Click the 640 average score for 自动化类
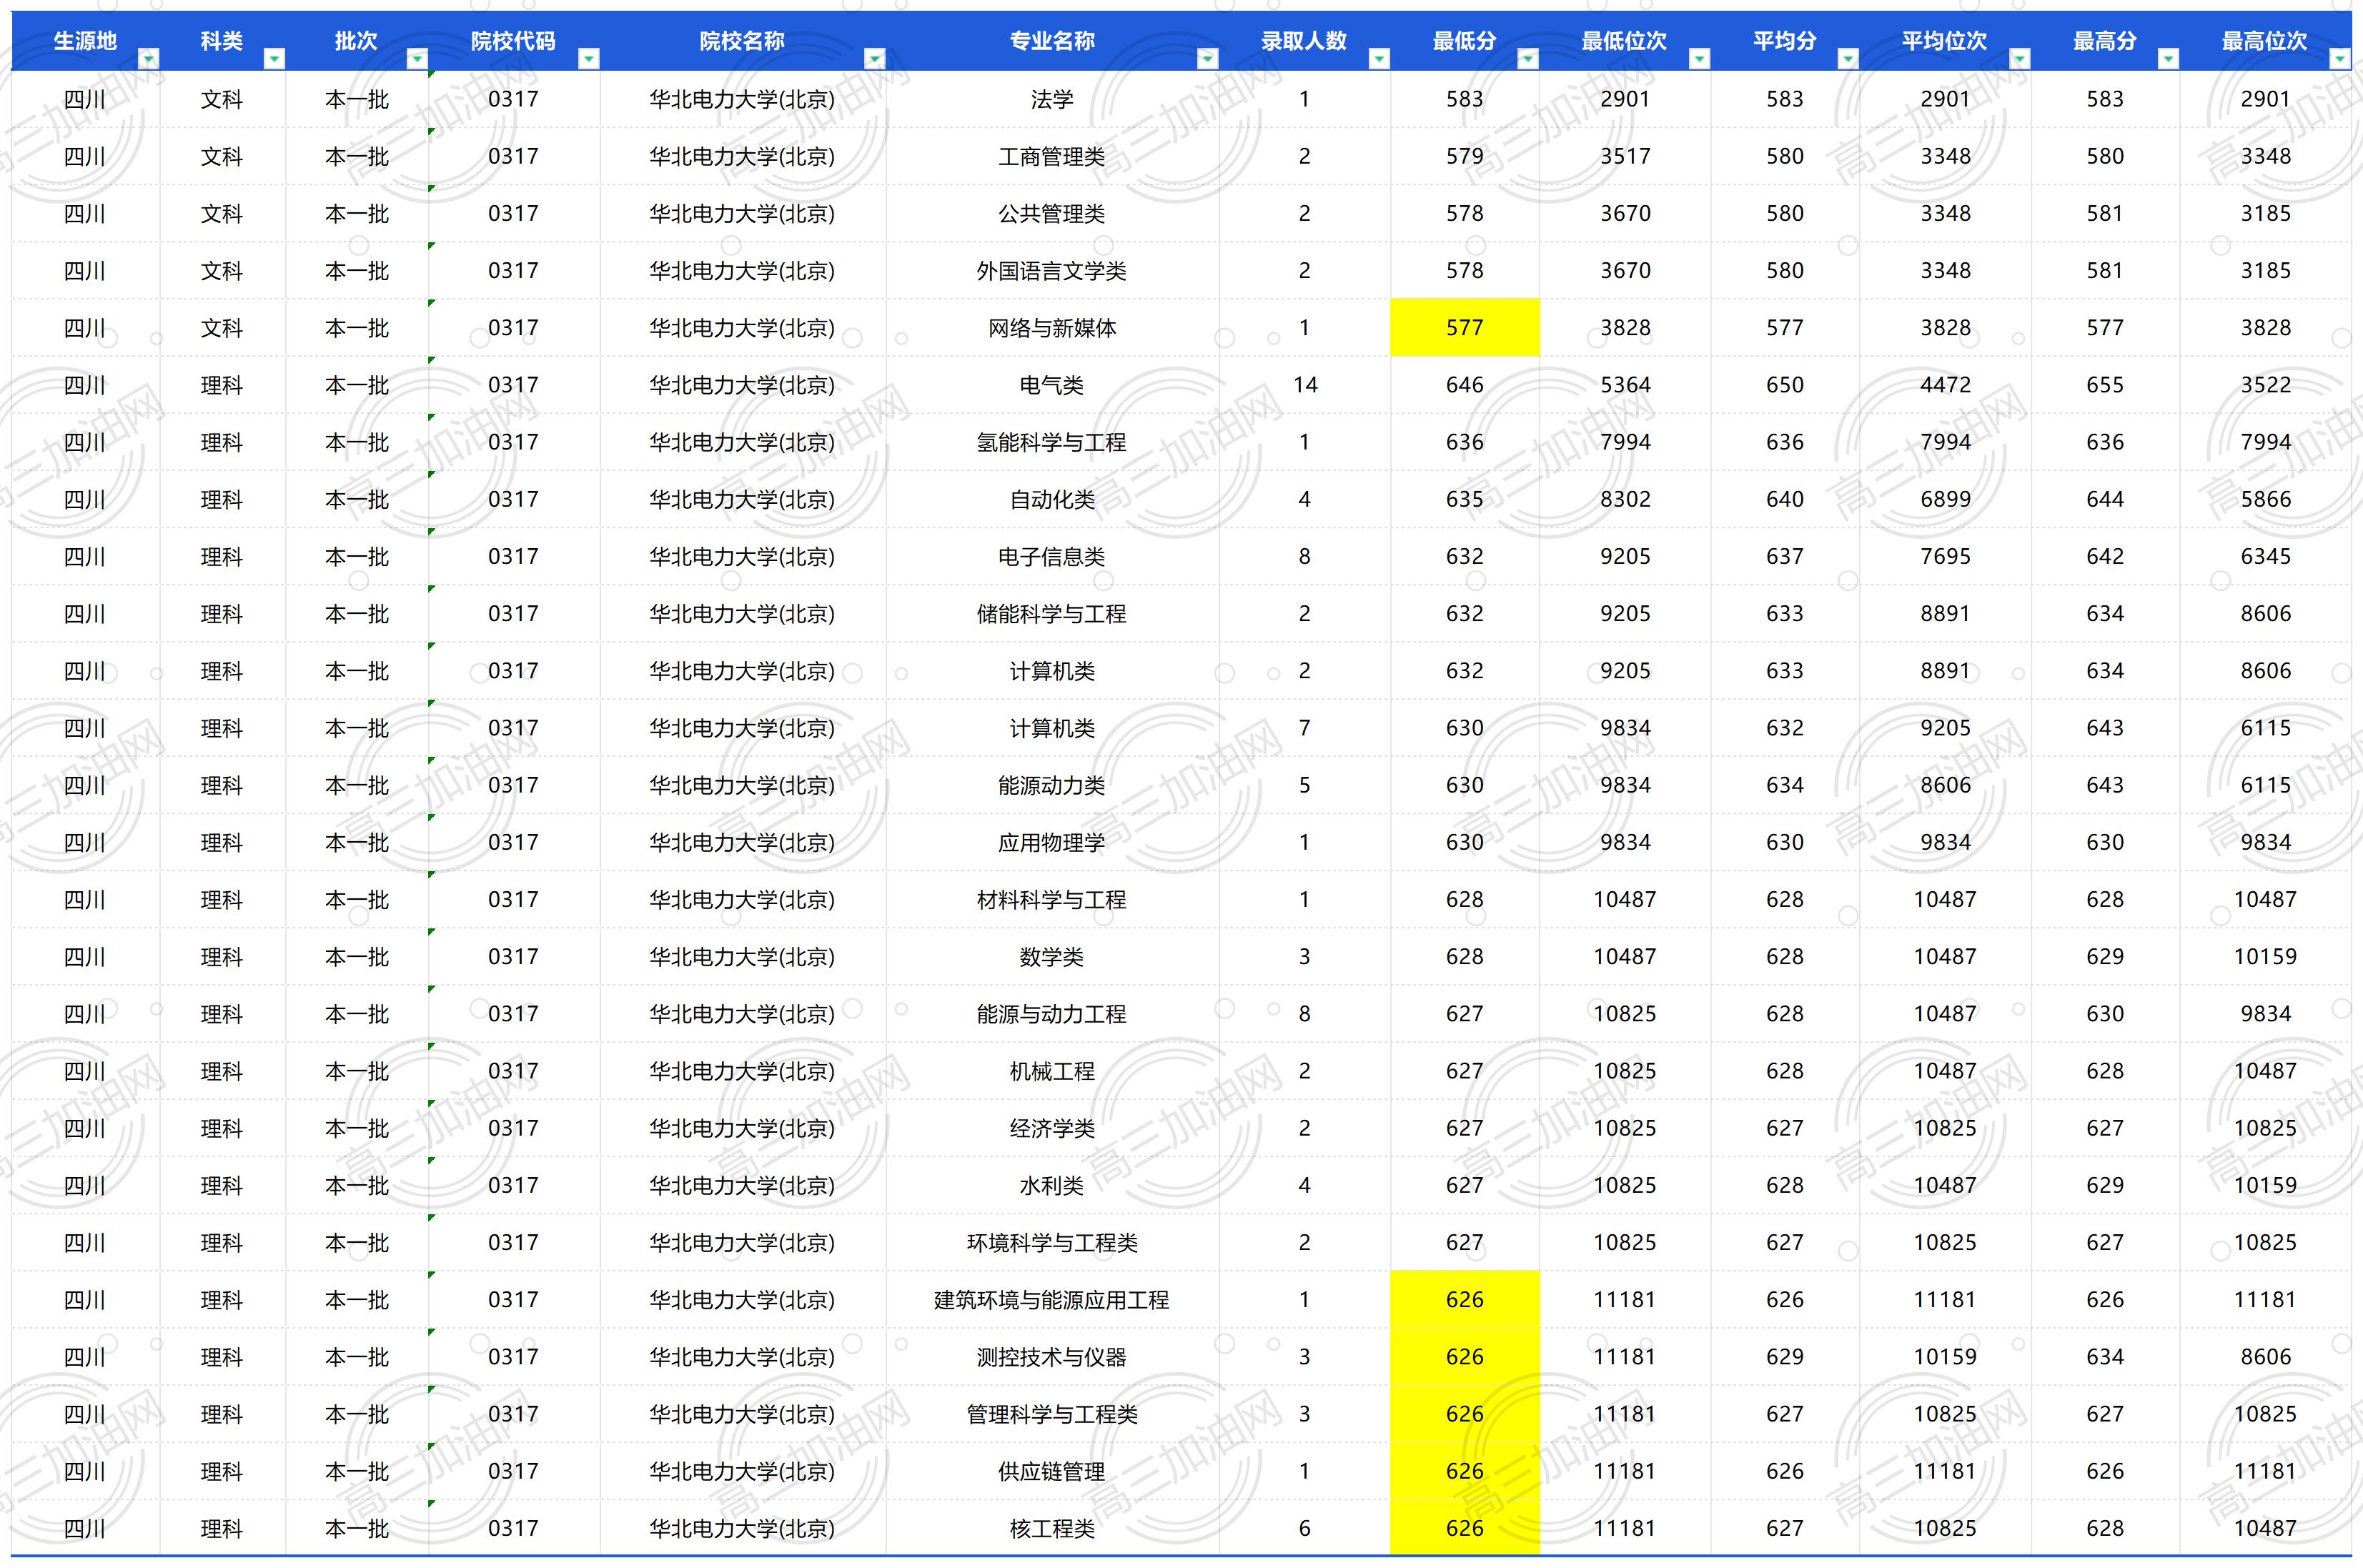 1785,499
